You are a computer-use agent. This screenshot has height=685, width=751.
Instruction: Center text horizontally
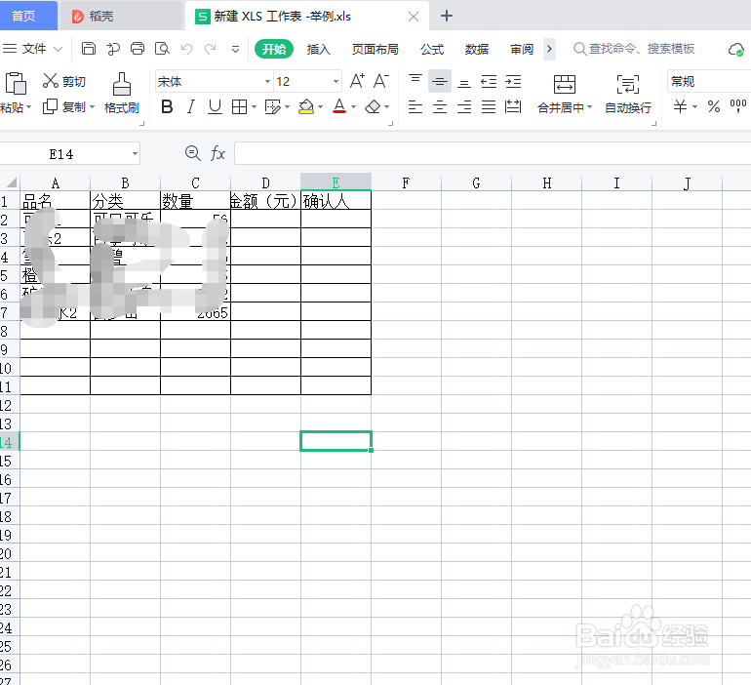point(440,106)
